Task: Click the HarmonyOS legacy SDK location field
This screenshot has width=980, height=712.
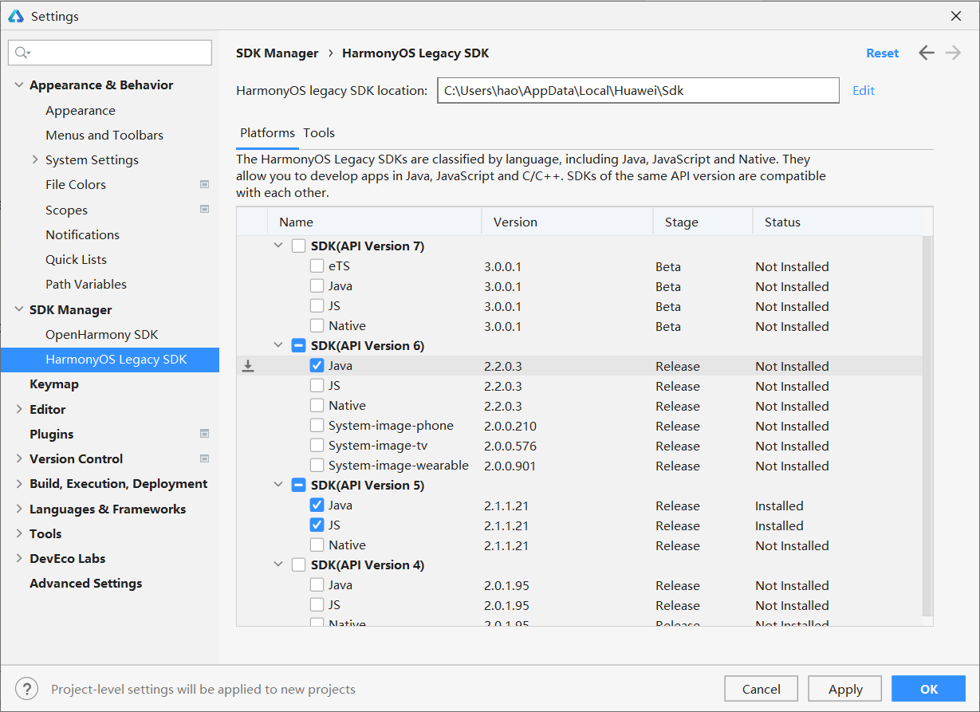Action: tap(638, 91)
